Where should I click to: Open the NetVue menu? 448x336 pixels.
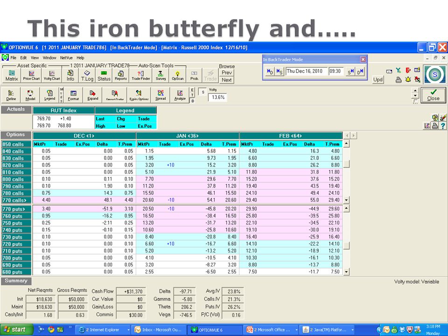point(66,58)
